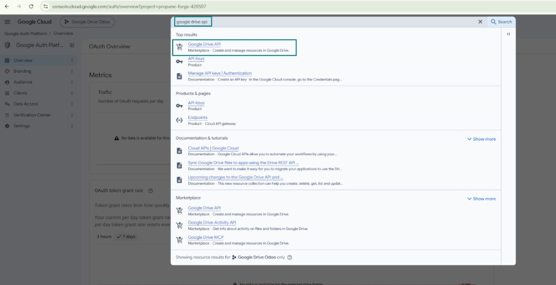Expand Show more for Marketplace section
This screenshot has width=556, height=285.
(482, 199)
